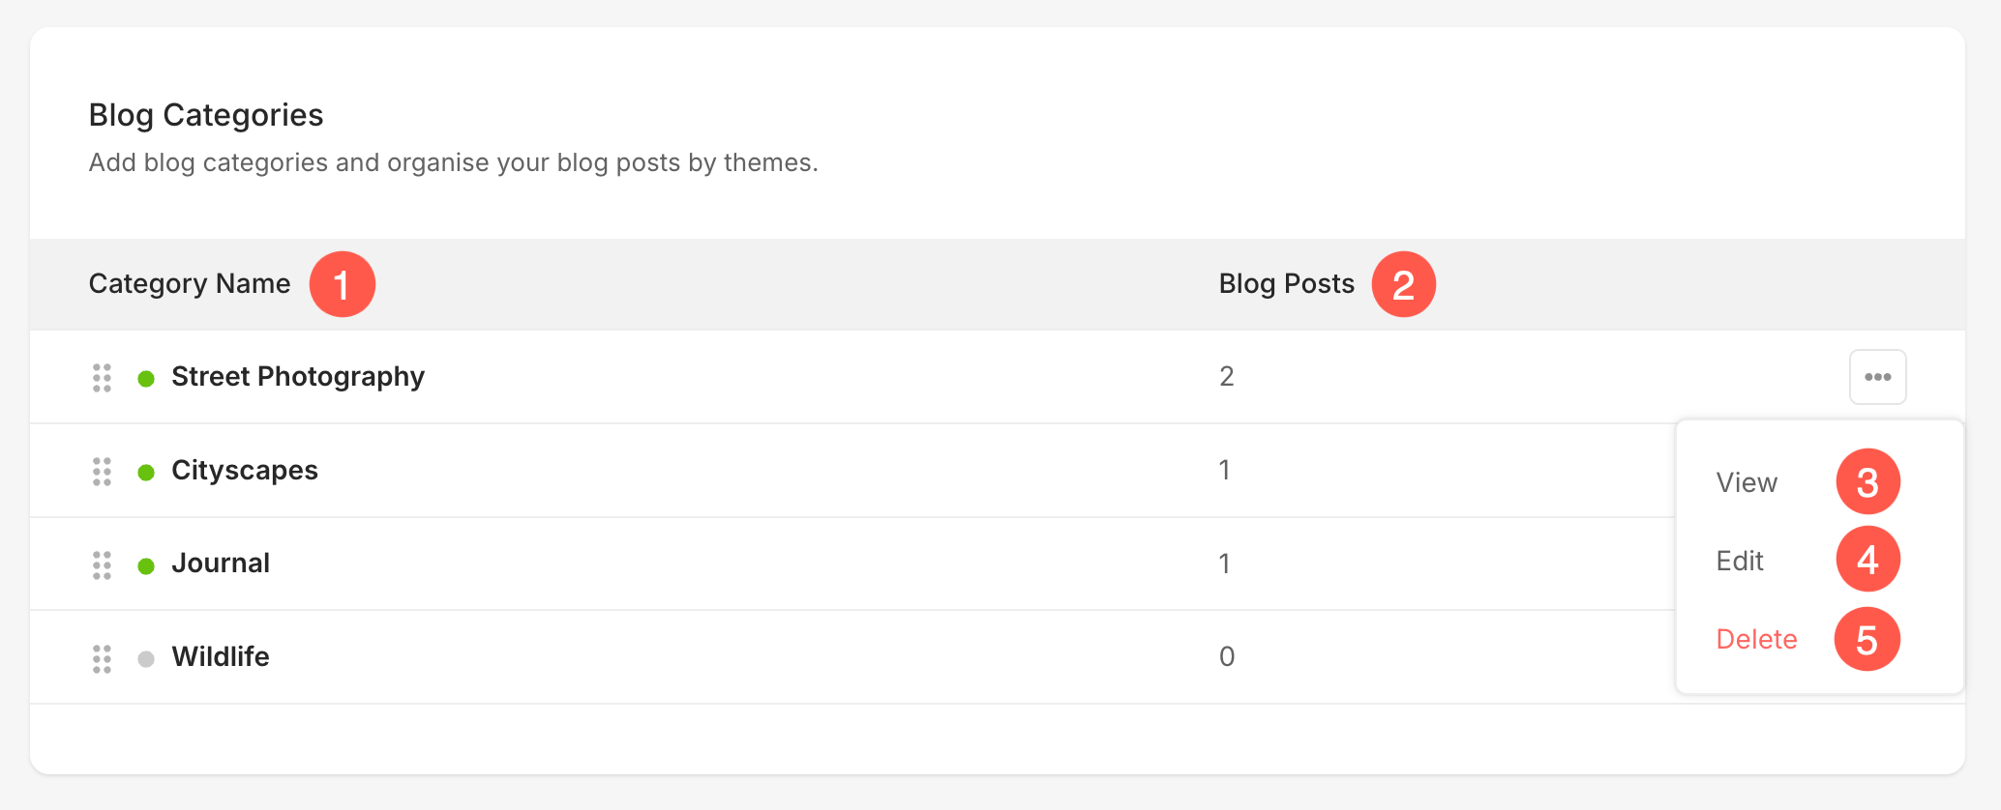Open the three-dot menu for Street Photography
The image size is (2001, 810).
tap(1877, 377)
